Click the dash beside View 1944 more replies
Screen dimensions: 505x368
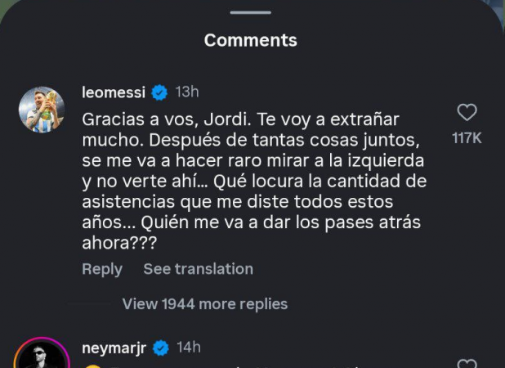coord(96,303)
